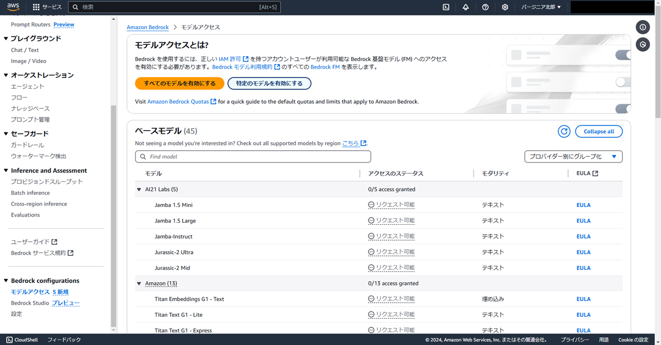Open the info panel icon at right

643,27
